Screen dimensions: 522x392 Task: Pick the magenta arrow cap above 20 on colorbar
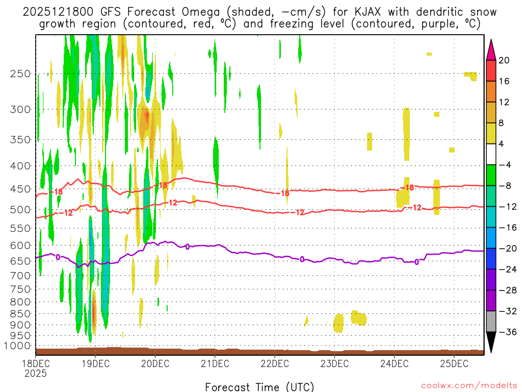(491, 50)
